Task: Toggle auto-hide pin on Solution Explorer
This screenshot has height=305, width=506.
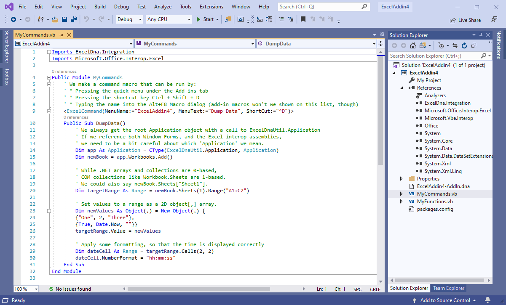Action: coord(481,35)
